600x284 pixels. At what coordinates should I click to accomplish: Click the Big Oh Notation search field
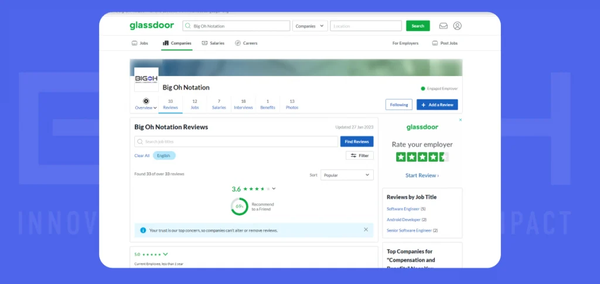[x=237, y=26]
